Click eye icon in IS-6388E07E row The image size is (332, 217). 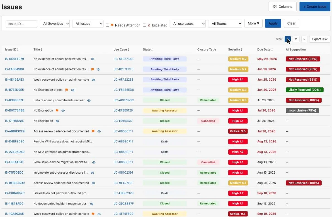(89, 100)
